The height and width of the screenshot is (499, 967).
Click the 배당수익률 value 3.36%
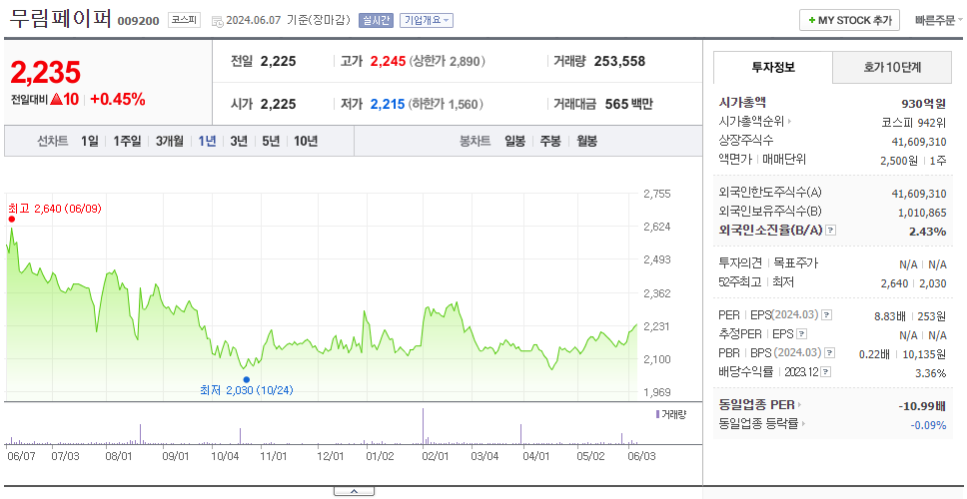point(931,372)
